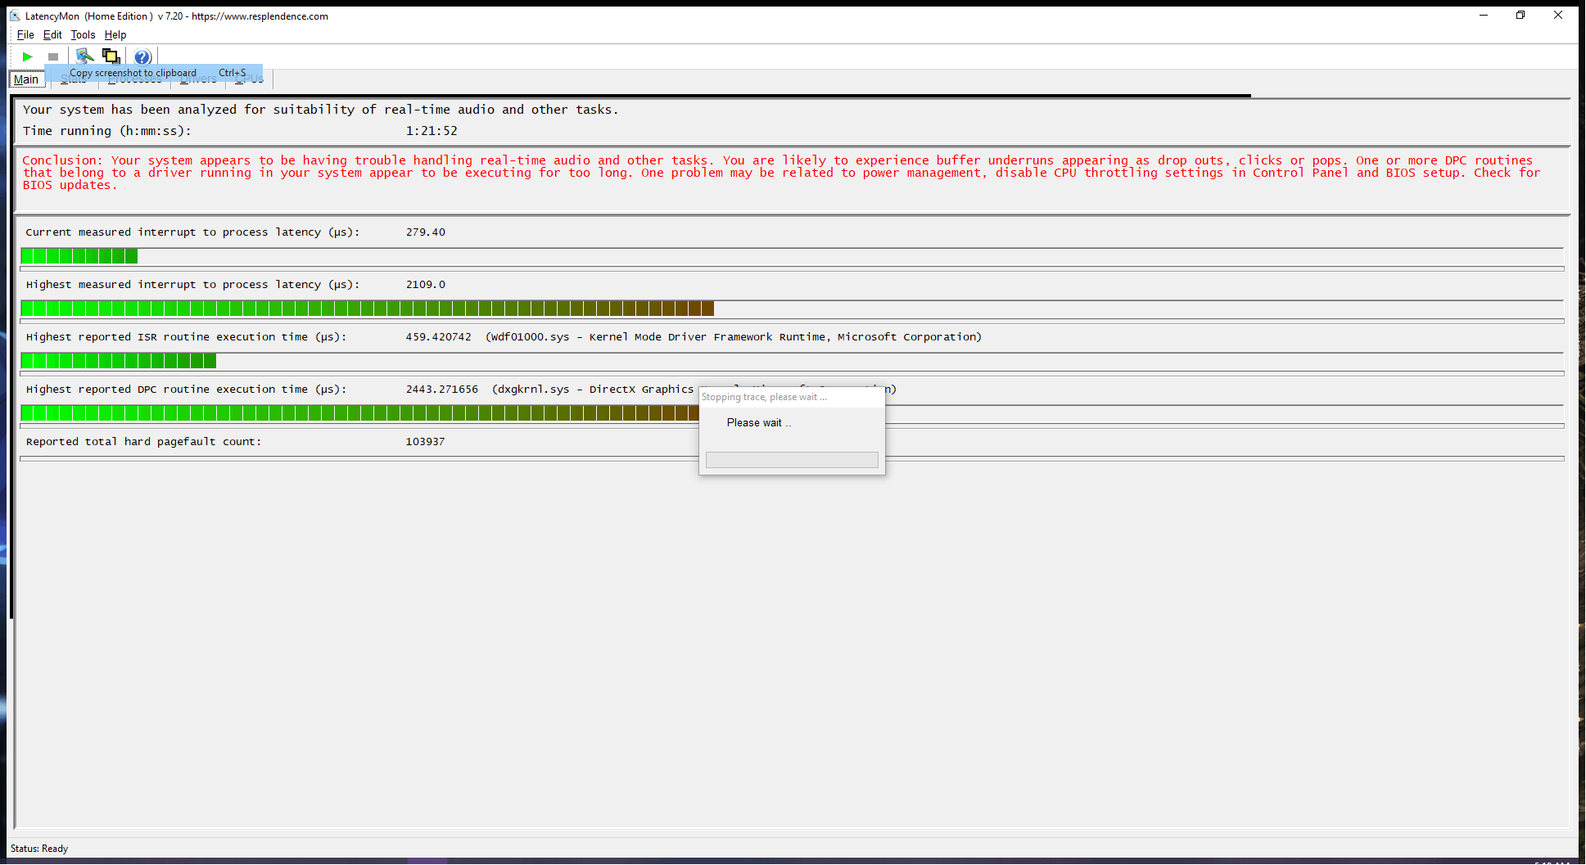Click the ISR routine execution time bar
1586x865 pixels.
click(x=792, y=361)
